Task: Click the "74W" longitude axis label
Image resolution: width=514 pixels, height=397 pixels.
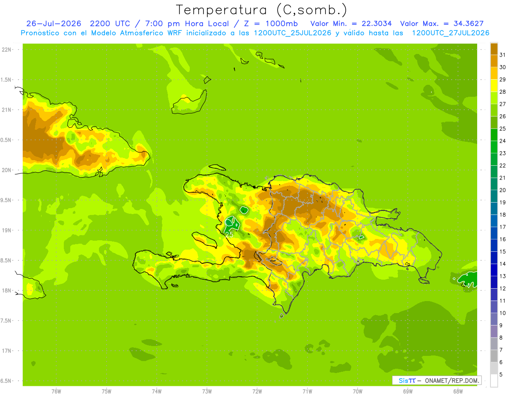Action: 157,391
